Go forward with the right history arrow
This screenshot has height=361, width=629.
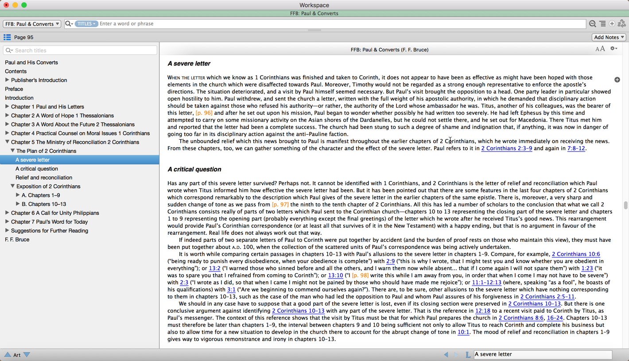point(456,354)
